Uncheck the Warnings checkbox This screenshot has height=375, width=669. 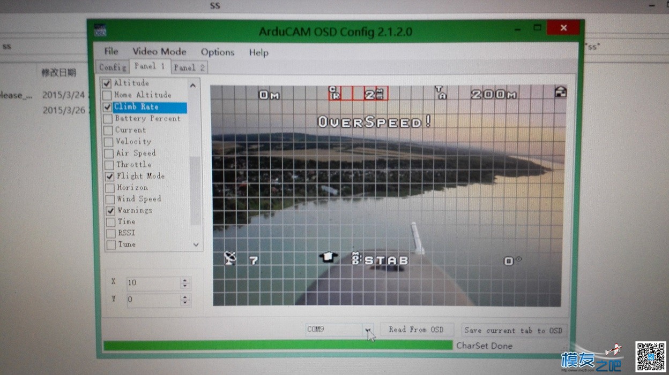tap(110, 211)
